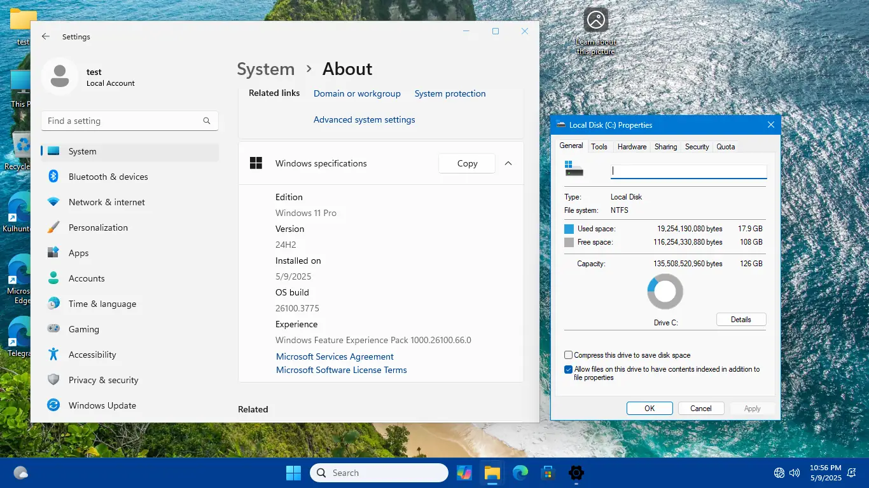Enable Compress this drive checkbox
Screen dimensions: 869x488
[569, 355]
